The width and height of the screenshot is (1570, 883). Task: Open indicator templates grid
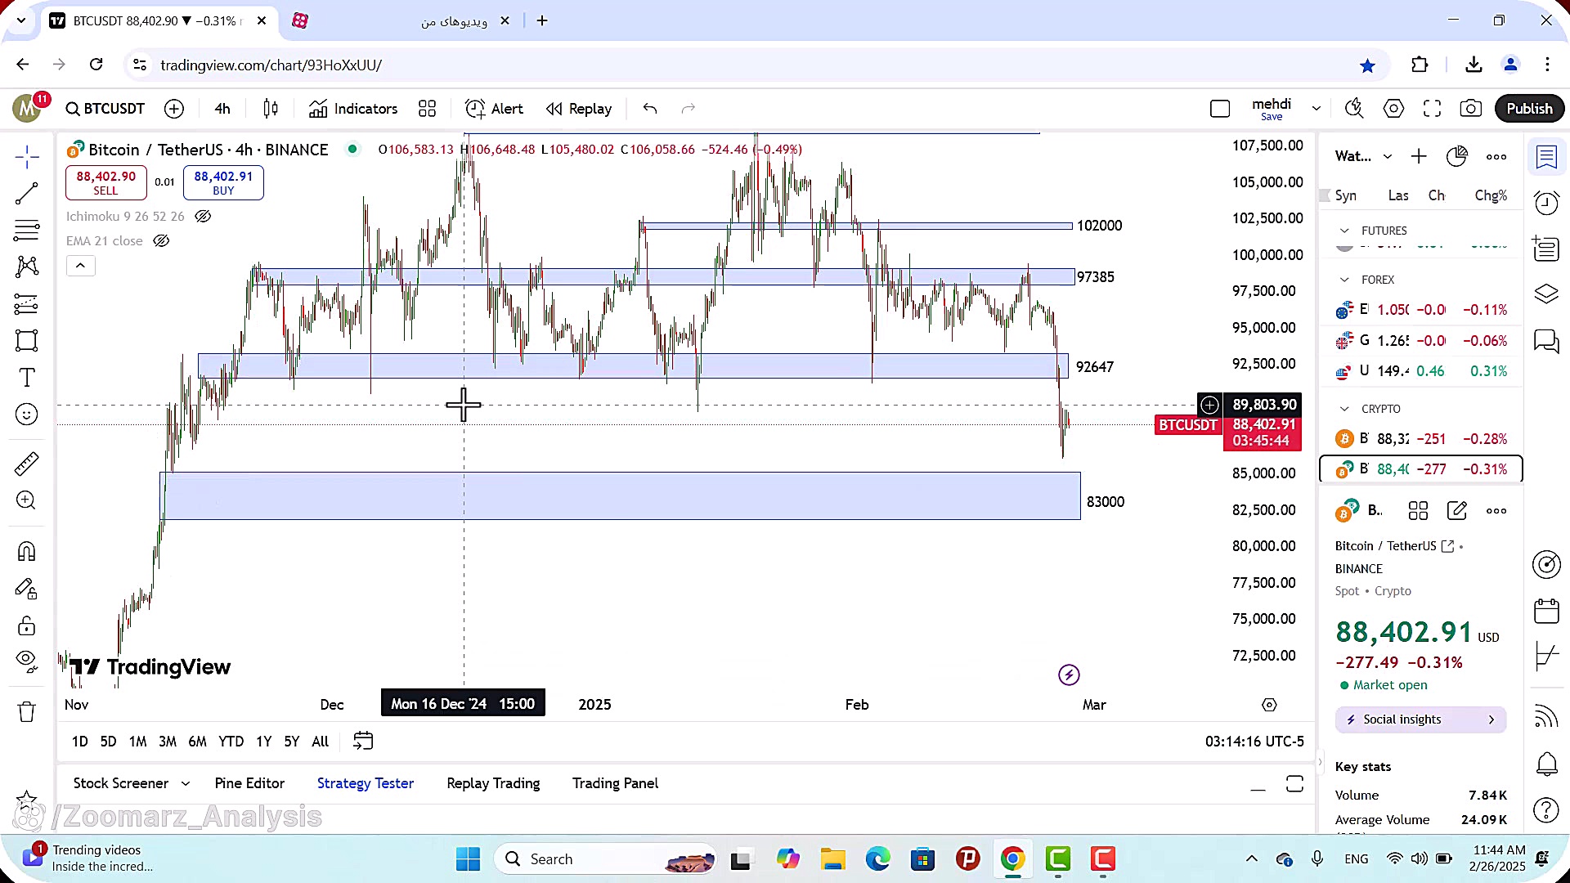pos(427,109)
